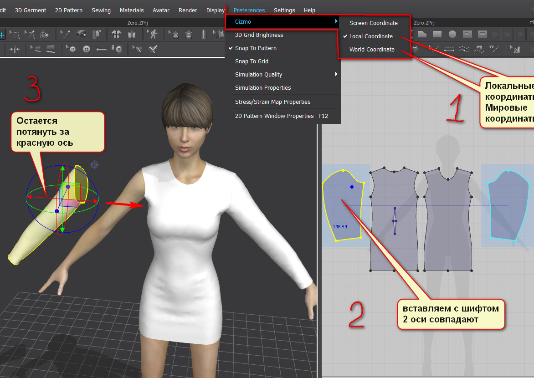Screen dimensions: 534x378
Task: Switch gizmo to World Coordinate
Action: [x=372, y=50]
